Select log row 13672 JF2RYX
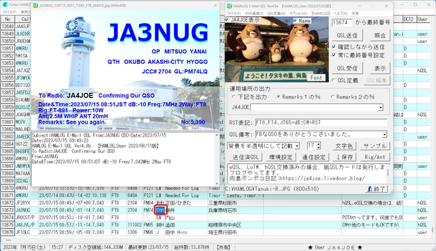Viewport: 436px width, 251px height. point(215,203)
